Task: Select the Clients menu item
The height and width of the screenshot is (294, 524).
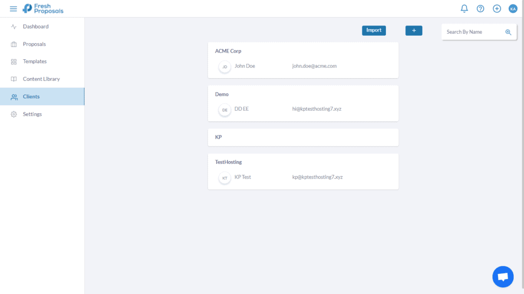Action: 32,96
